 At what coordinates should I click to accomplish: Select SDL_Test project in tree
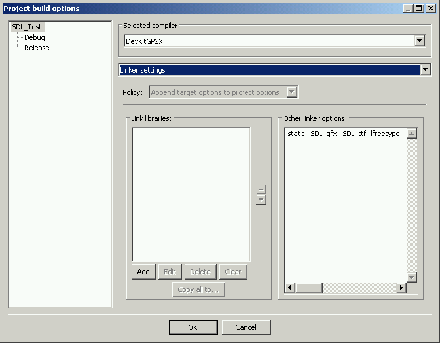point(26,27)
